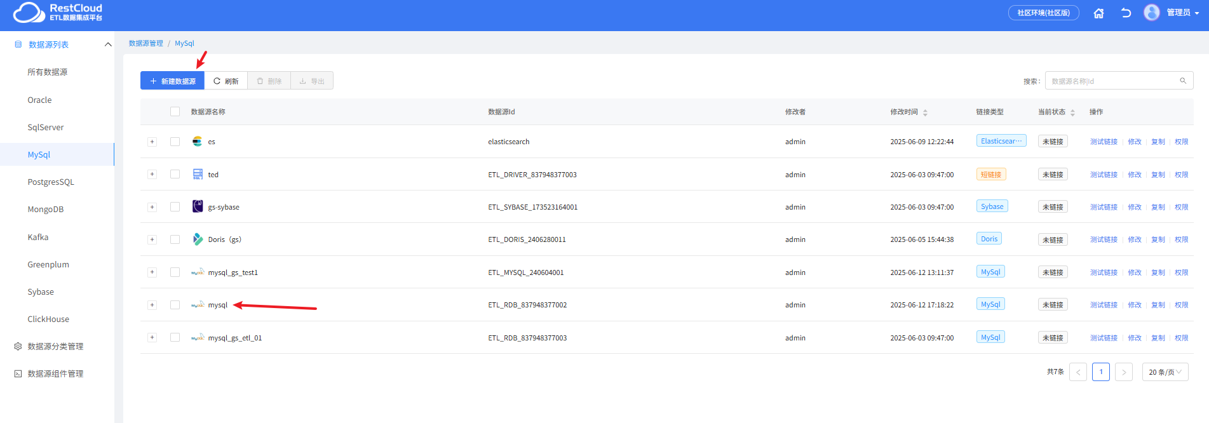Click the 删除 button

click(269, 81)
